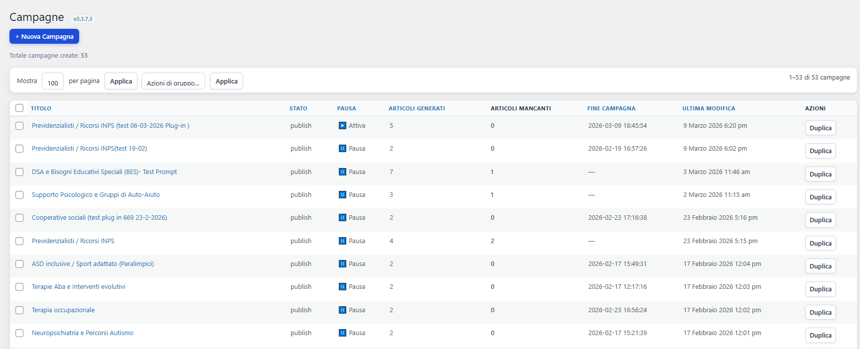Open Neuropsichiatria e Percorsi Autismo campaign
860x349 pixels.
[x=83, y=333]
